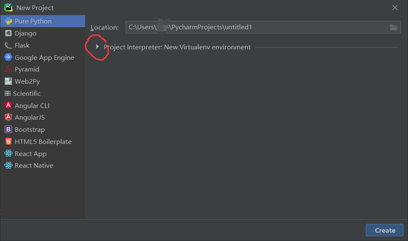This screenshot has height=241, width=408.
Task: Select the Angular CLI icon
Action: pos(8,105)
